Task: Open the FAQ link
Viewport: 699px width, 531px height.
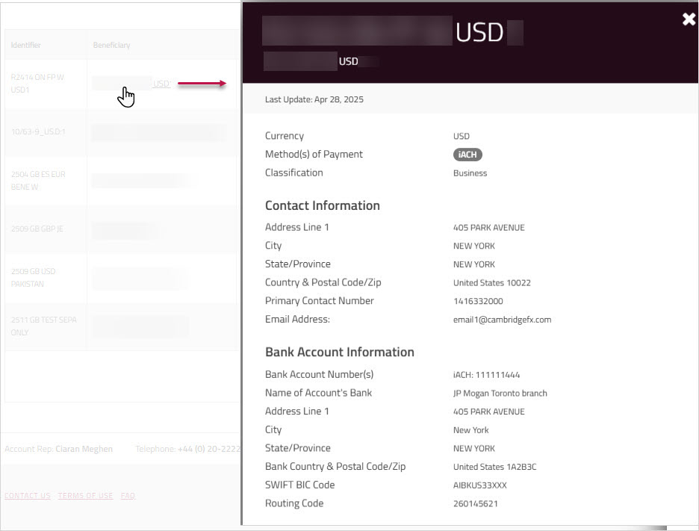Action: [x=127, y=495]
